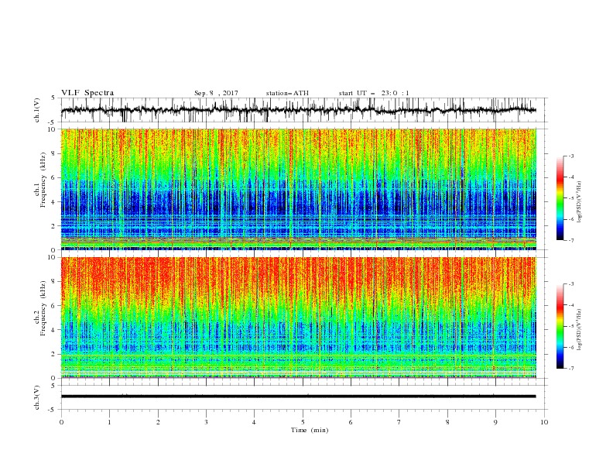Viewport: 613px width, 474px height.
Task: Select the ch.1 color bar "log(PSD)(V²/Hz)" label
Action: [580, 202]
